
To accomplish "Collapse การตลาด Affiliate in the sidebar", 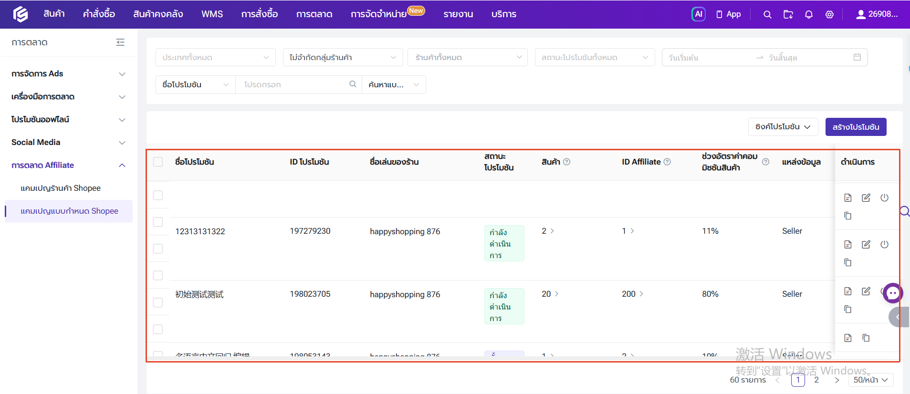I will [68, 166].
